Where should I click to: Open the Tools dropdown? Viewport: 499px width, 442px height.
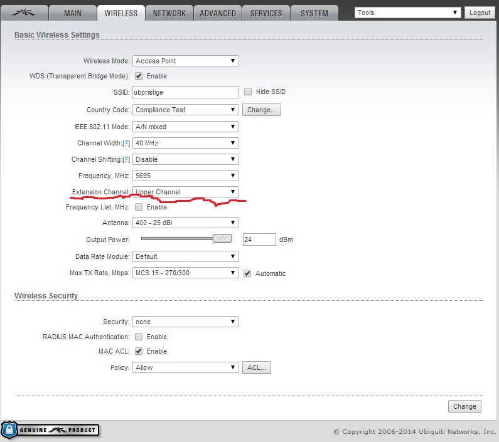(407, 13)
